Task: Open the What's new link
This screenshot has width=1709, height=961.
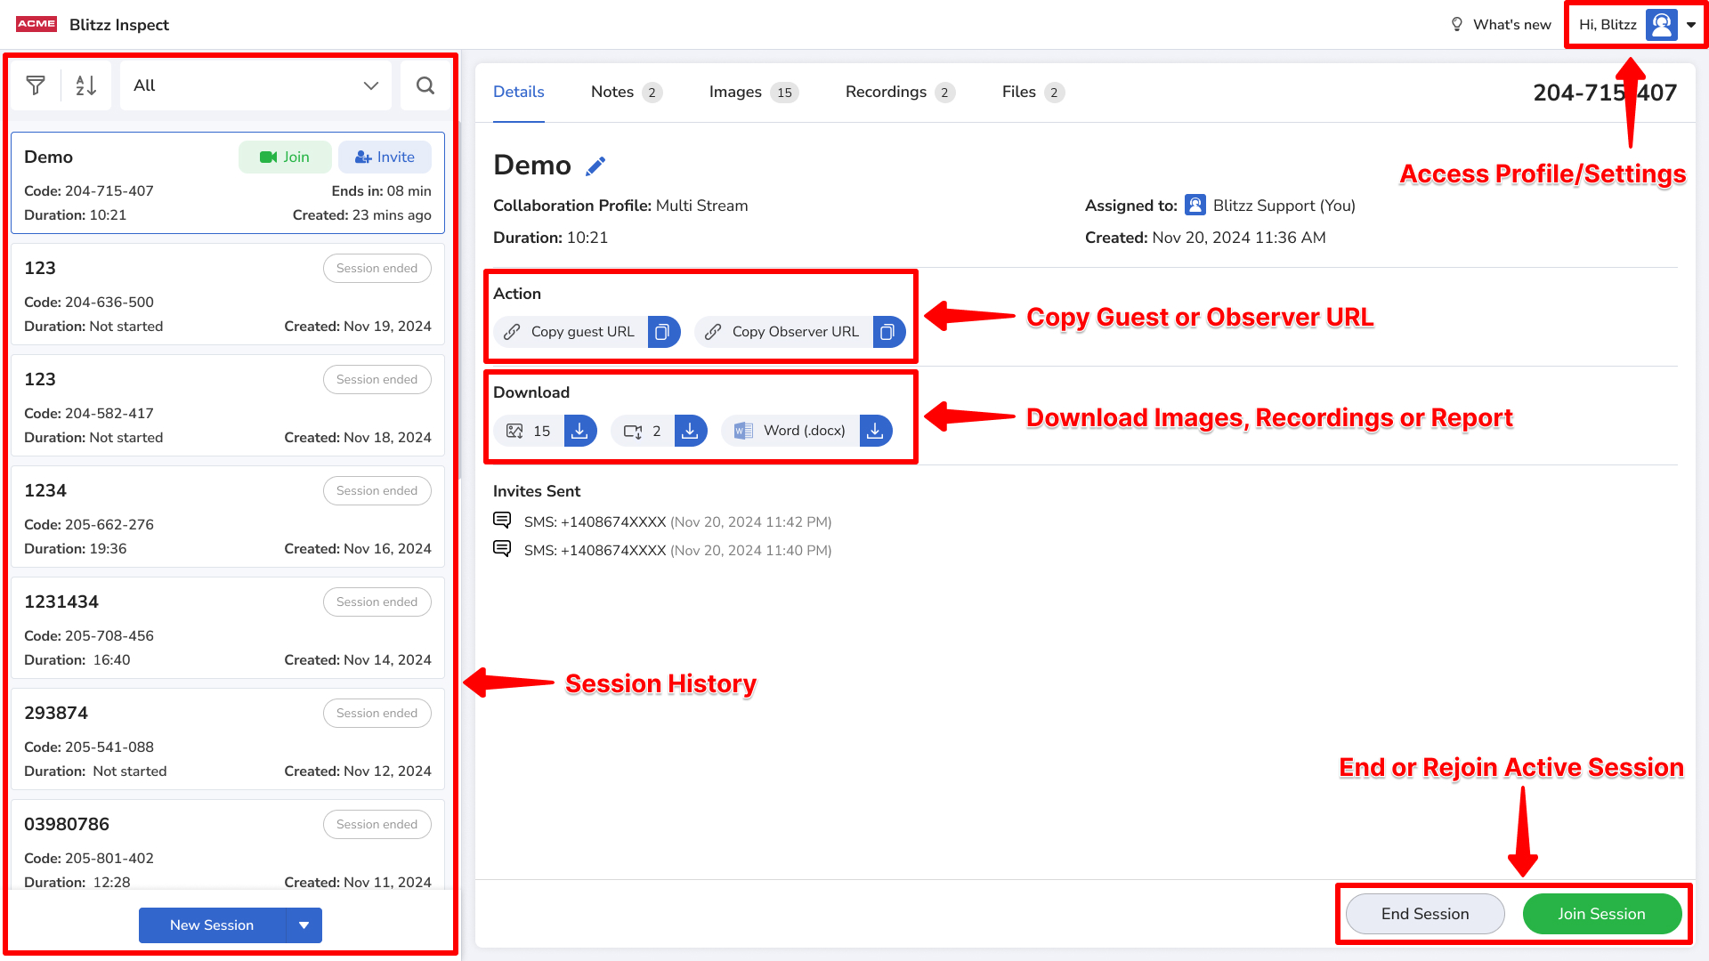Action: pyautogui.click(x=1501, y=25)
